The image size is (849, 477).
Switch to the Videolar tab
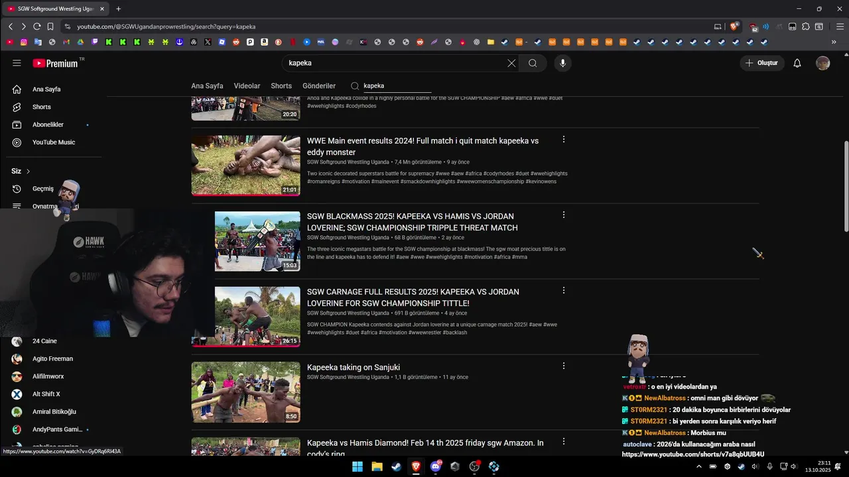[247, 86]
